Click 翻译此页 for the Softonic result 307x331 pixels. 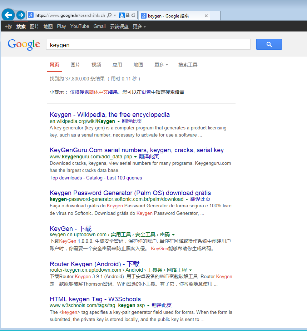point(200,199)
